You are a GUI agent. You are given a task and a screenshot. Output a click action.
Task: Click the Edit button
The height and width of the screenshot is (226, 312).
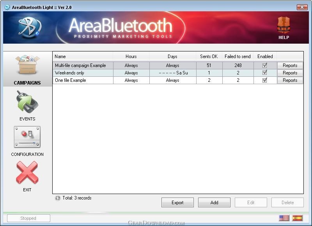(x=251, y=202)
